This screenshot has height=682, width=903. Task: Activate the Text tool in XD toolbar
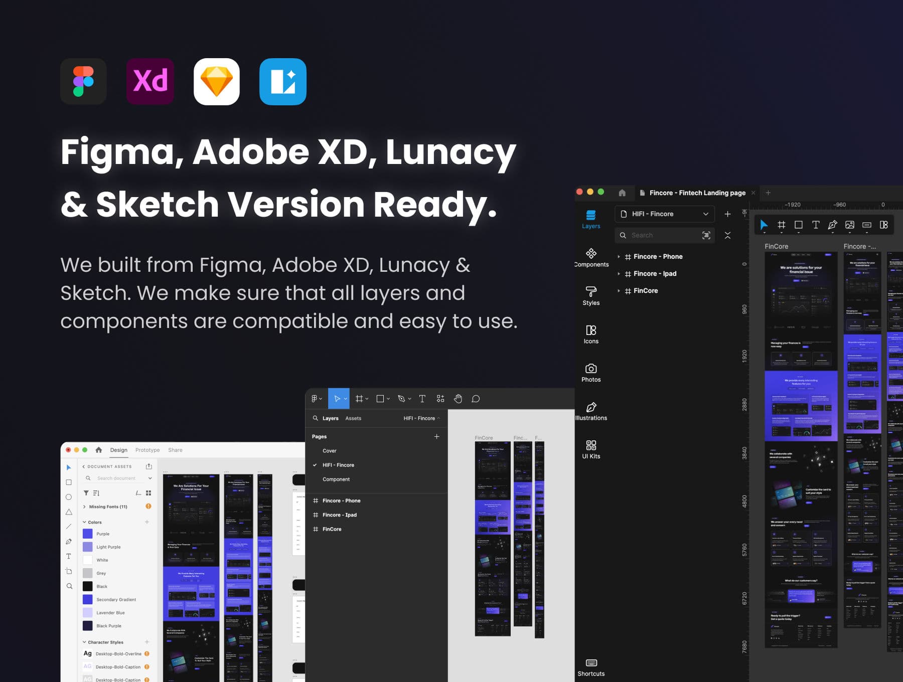(x=69, y=556)
